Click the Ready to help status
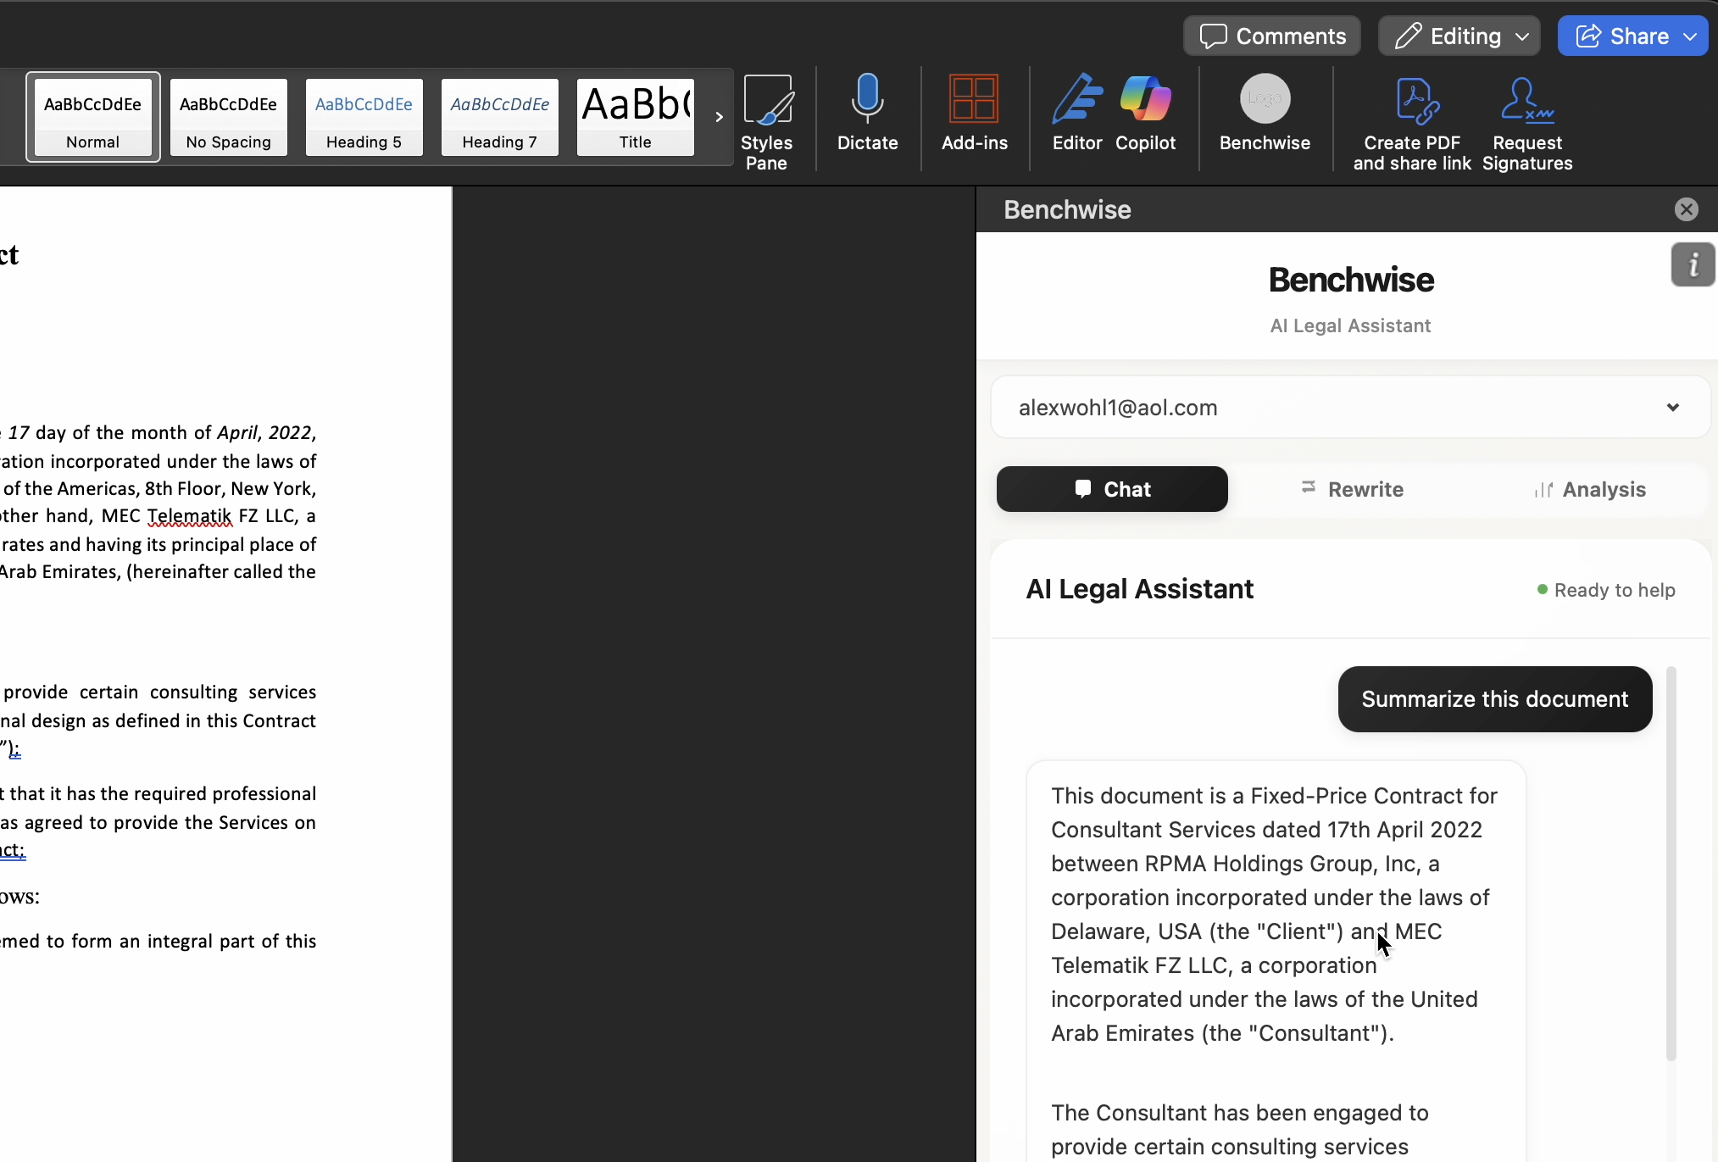1718x1162 pixels. pos(1606,590)
